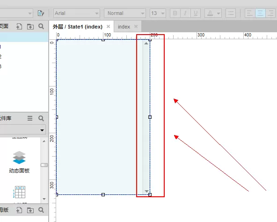Select the 动态面板 dynamic panel widget

pyautogui.click(x=19, y=162)
